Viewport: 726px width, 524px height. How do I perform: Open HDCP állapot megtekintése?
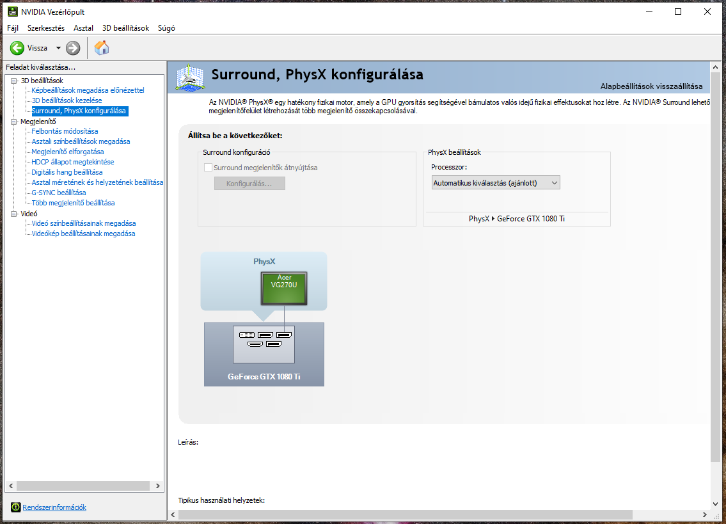pyautogui.click(x=73, y=162)
